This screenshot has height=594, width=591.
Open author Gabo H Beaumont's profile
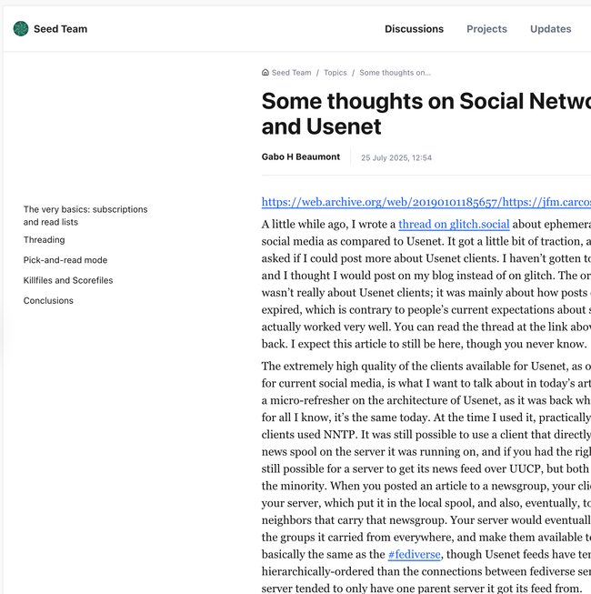tap(301, 156)
